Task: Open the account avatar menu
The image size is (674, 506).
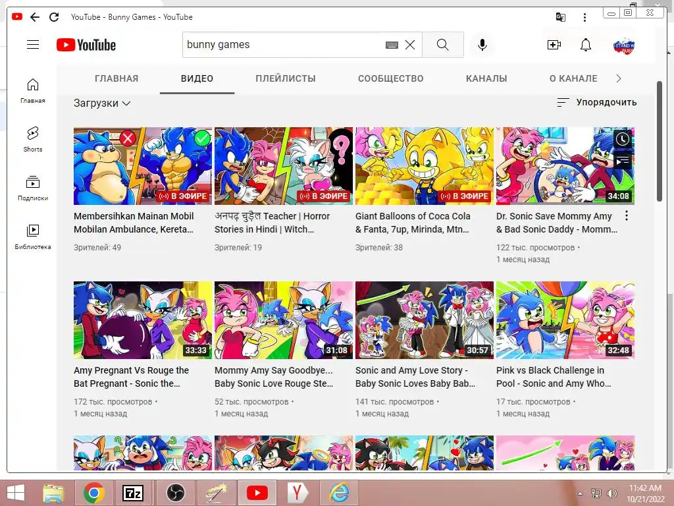Action: [624, 45]
